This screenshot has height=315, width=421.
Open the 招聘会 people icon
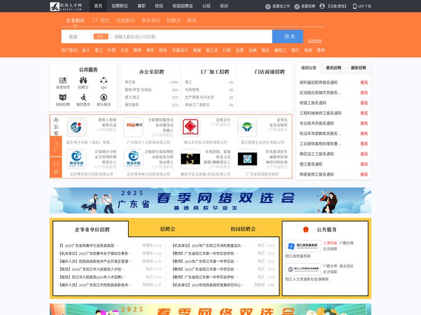click(x=83, y=80)
